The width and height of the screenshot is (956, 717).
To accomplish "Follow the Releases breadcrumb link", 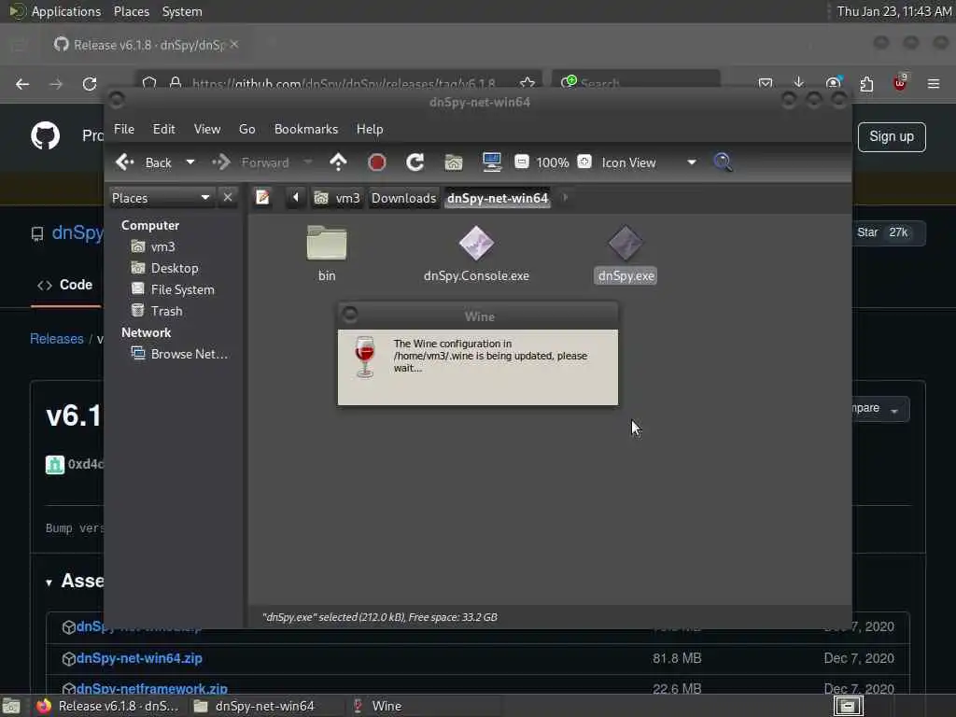I will [x=57, y=338].
